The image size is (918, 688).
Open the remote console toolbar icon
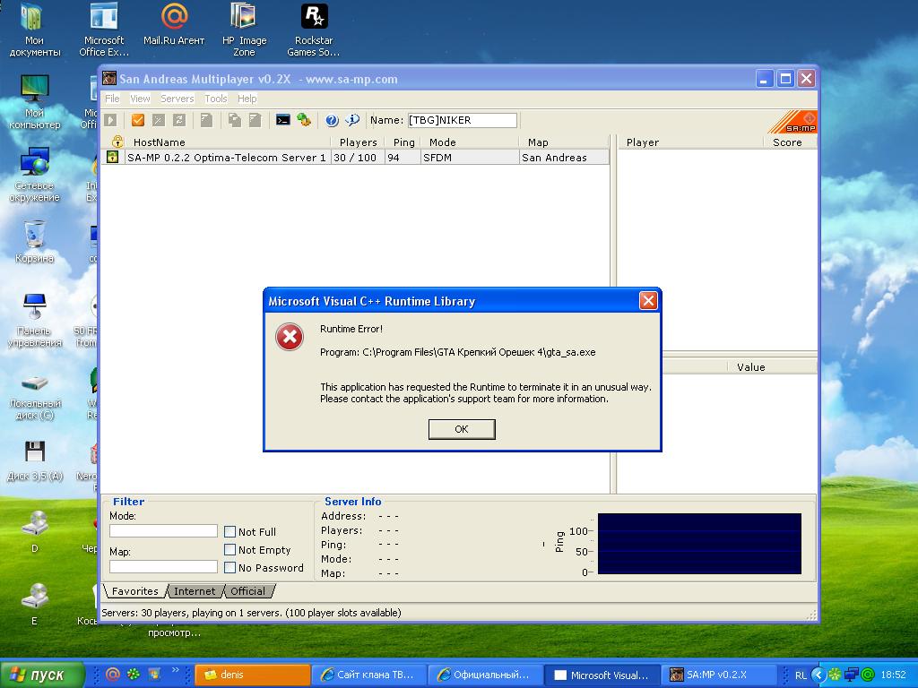click(x=282, y=120)
